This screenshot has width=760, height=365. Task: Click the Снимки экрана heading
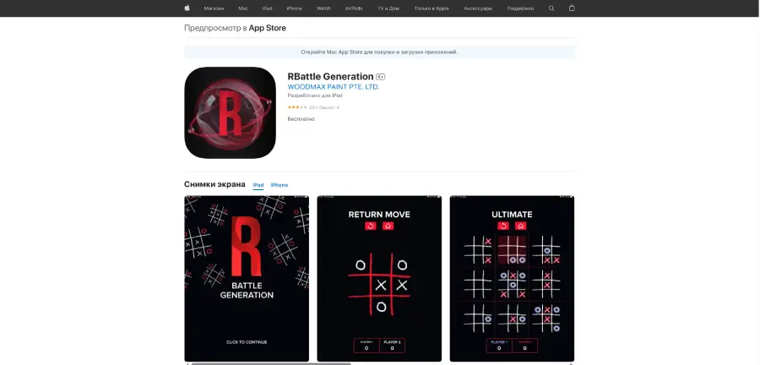pos(214,184)
